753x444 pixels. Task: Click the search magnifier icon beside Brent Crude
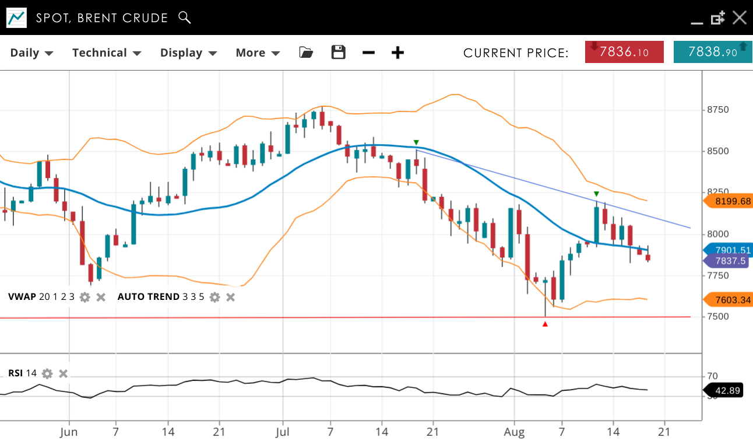pos(184,18)
